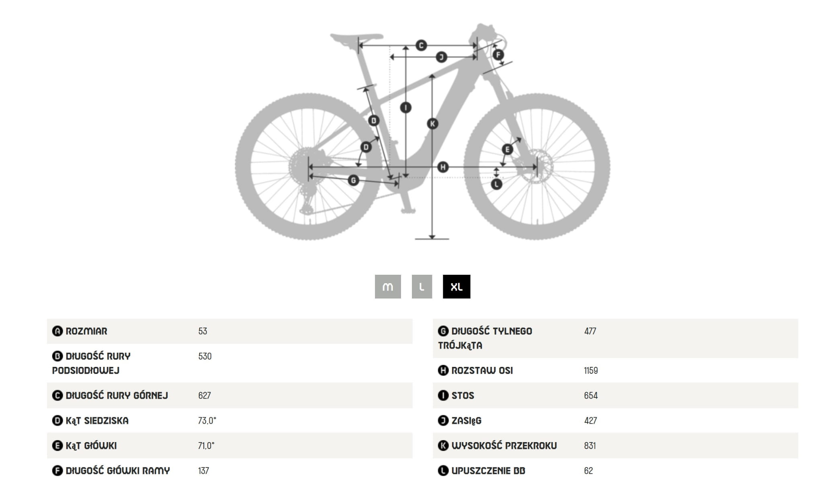Viewport: 823px width, 492px height.
Task: Click the I stack marker on the diagram
Action: [x=406, y=107]
